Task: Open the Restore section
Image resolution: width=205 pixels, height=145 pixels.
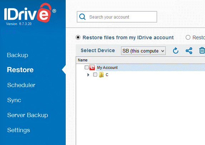Action: click(x=20, y=70)
